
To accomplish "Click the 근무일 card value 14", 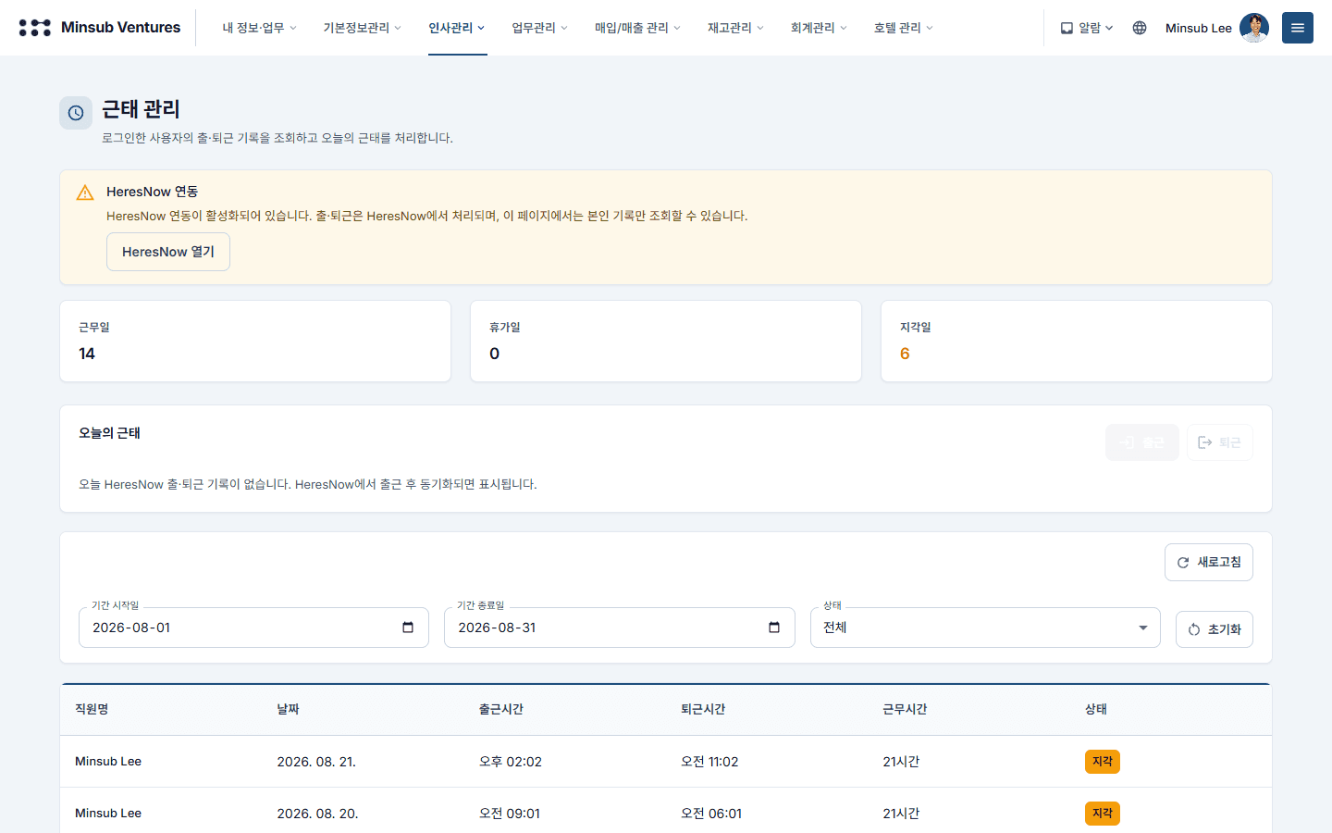I will (87, 354).
